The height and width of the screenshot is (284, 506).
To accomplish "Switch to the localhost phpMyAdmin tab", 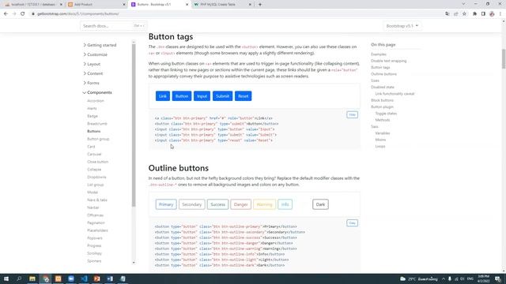I will click(x=32, y=5).
